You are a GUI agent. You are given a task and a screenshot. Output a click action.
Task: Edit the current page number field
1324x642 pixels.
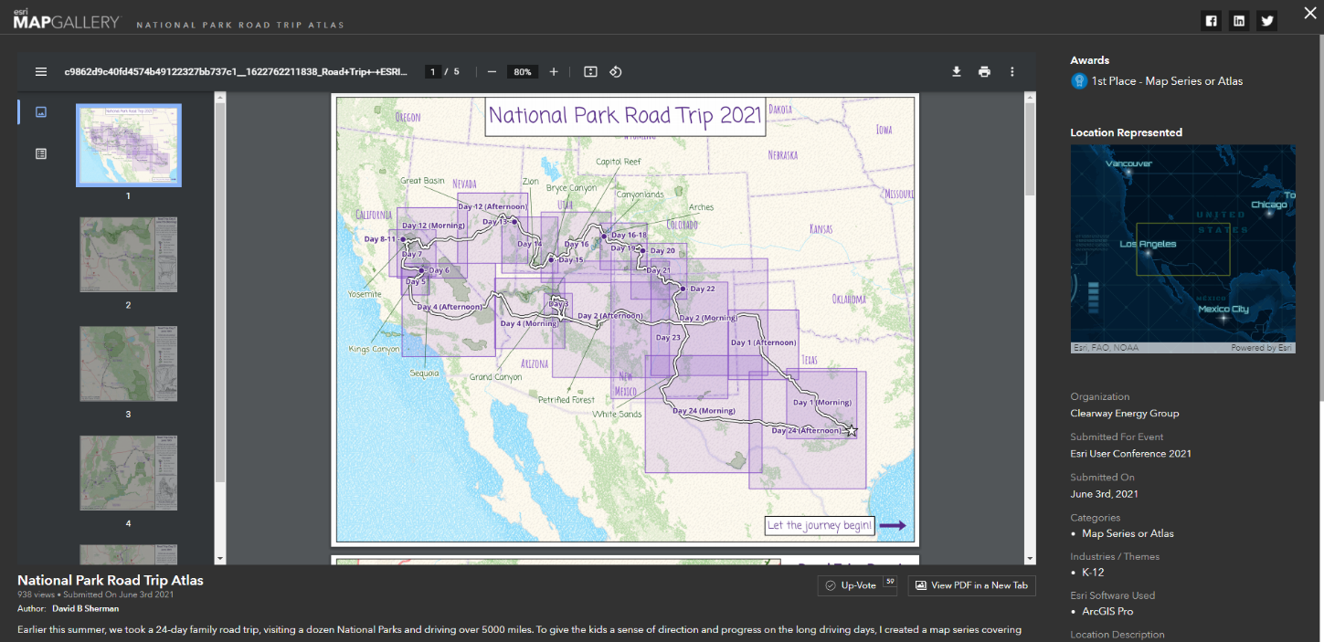coord(434,71)
